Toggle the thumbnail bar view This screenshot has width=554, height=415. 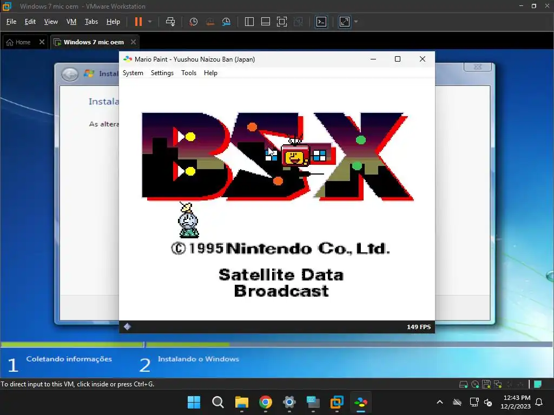[265, 22]
